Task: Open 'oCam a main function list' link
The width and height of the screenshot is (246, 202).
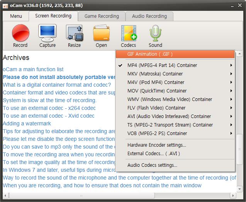Action: [x=33, y=69]
